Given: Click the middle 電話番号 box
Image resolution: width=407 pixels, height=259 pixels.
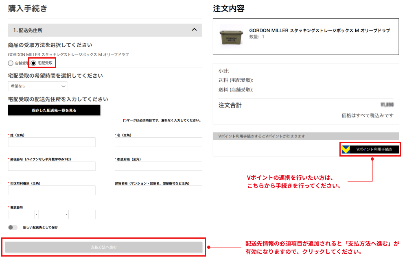Looking at the screenshot, I should point(52,214).
